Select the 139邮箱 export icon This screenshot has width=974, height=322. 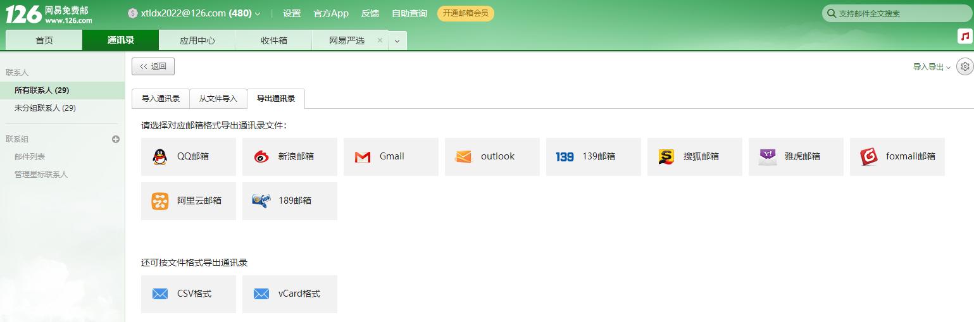point(565,157)
